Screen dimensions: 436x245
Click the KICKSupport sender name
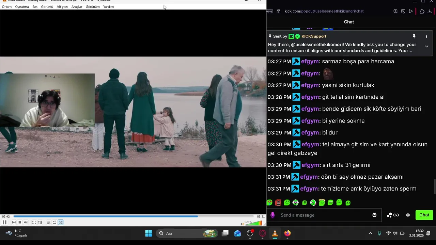point(314,36)
